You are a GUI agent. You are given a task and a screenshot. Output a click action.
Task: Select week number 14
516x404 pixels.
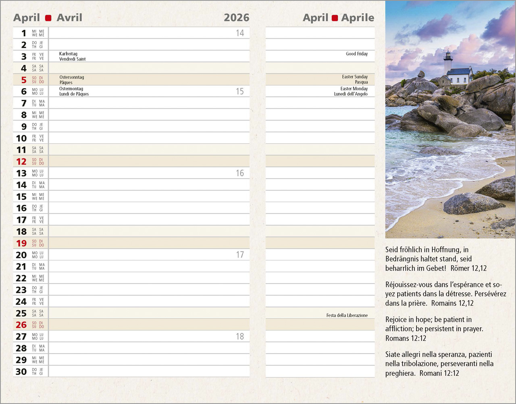[x=240, y=33]
